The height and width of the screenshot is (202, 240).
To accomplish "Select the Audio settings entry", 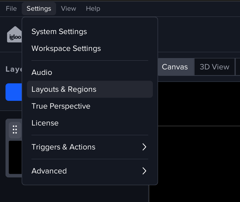I will click(42, 72).
